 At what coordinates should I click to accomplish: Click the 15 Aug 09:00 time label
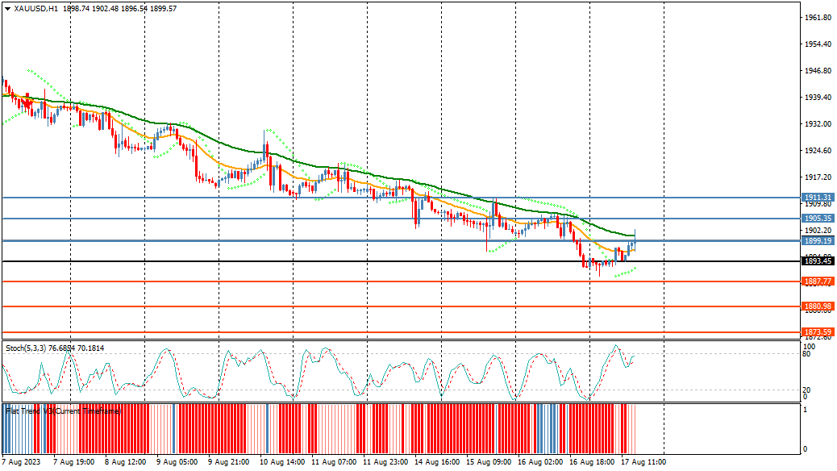pyautogui.click(x=489, y=462)
